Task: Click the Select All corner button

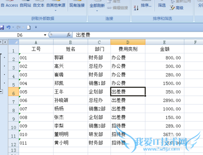Action: click(13, 42)
